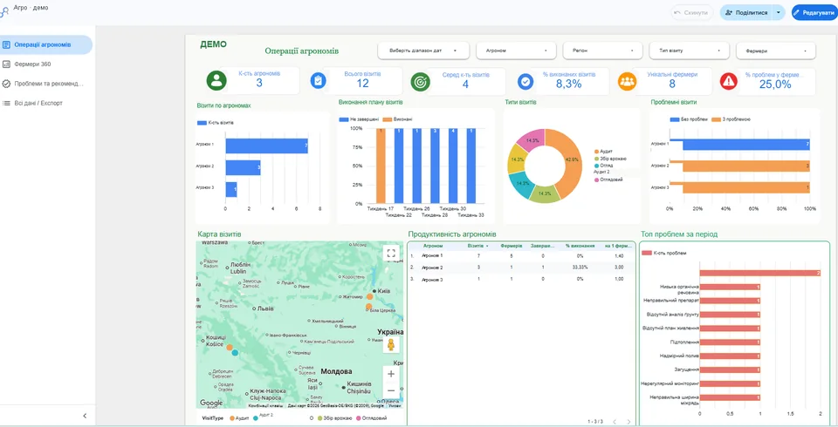Image resolution: width=838 pixels, height=427 pixels.
Task: Click the Редагувати edit button
Action: (814, 12)
